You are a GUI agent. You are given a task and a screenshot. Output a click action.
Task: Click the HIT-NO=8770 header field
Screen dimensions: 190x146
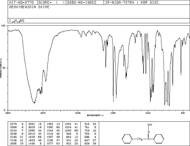pos(22,2)
